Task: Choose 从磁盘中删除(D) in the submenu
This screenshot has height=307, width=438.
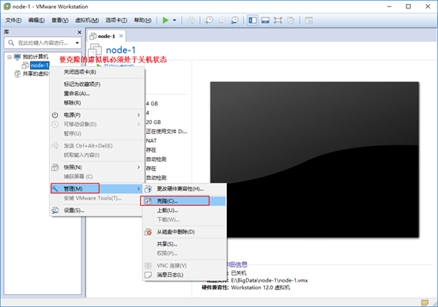Action: [184, 232]
